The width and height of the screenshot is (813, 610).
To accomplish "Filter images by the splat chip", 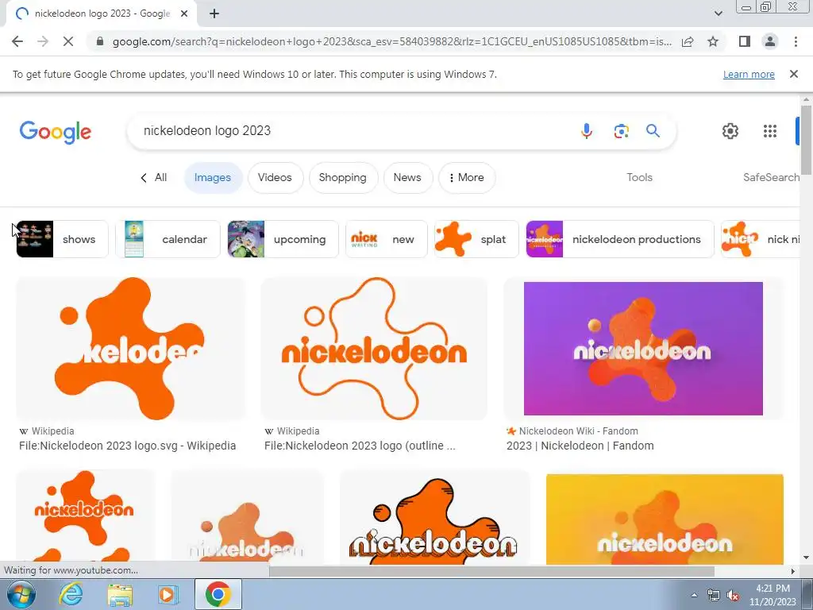I will click(x=476, y=239).
